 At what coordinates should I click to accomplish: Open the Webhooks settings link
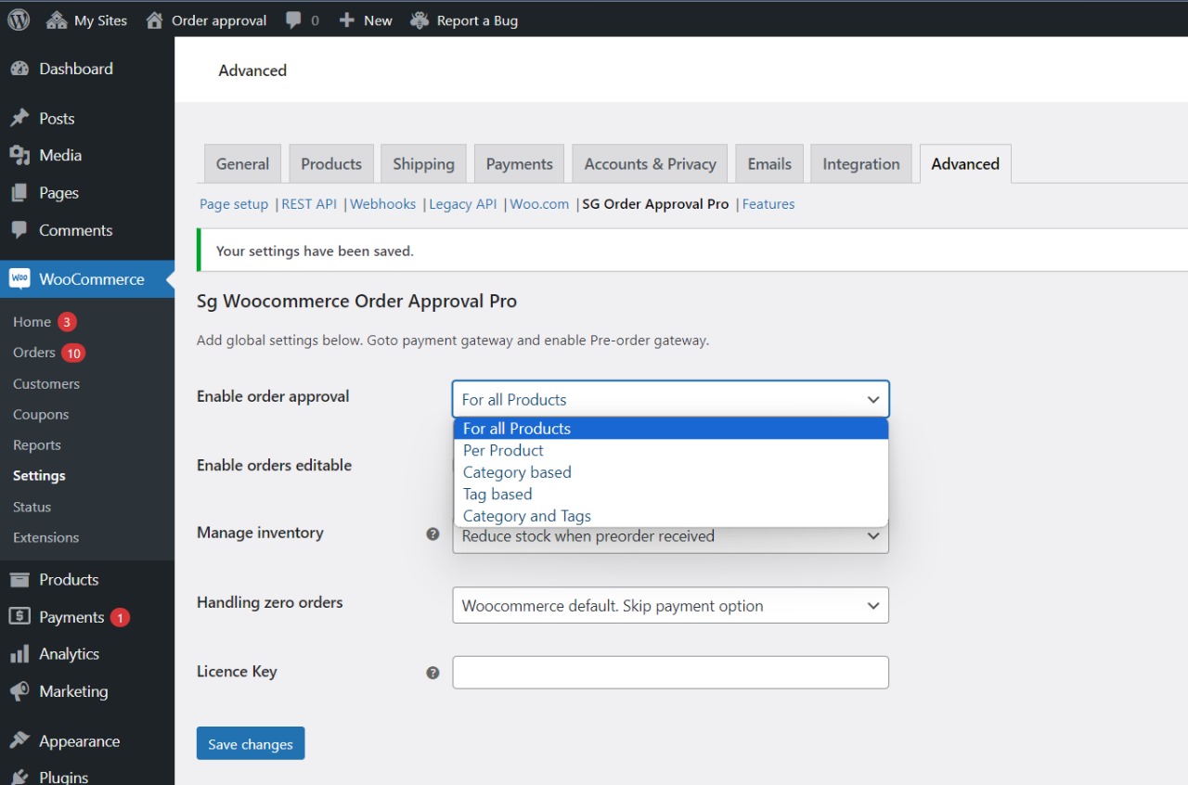coord(382,203)
